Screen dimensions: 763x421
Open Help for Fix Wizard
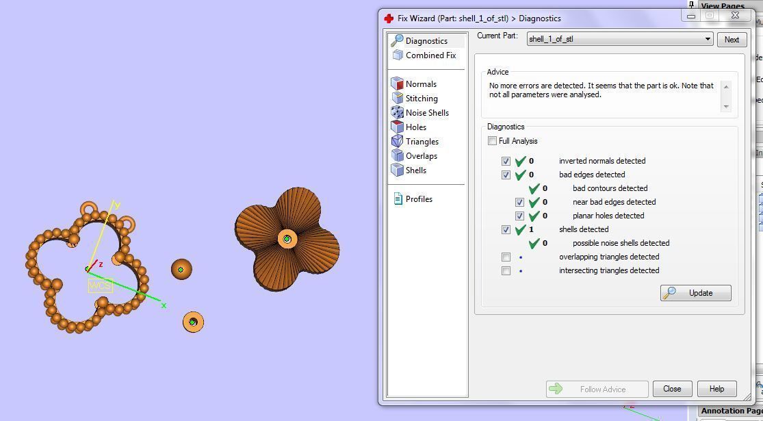click(x=716, y=389)
